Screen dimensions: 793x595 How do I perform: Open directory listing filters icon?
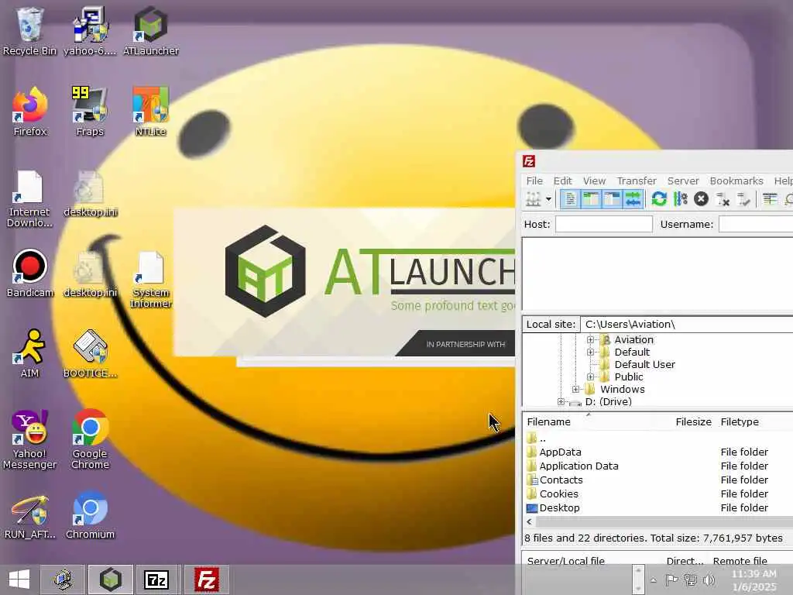click(770, 199)
